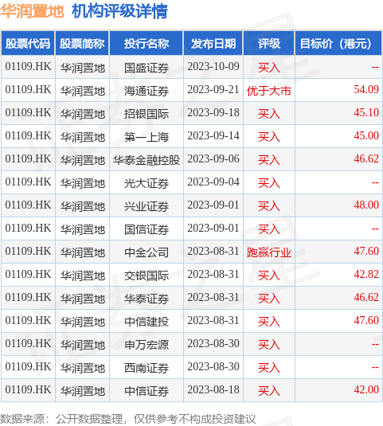
Task: Click 华泰证券's target price 46.62
Action: click(x=366, y=298)
